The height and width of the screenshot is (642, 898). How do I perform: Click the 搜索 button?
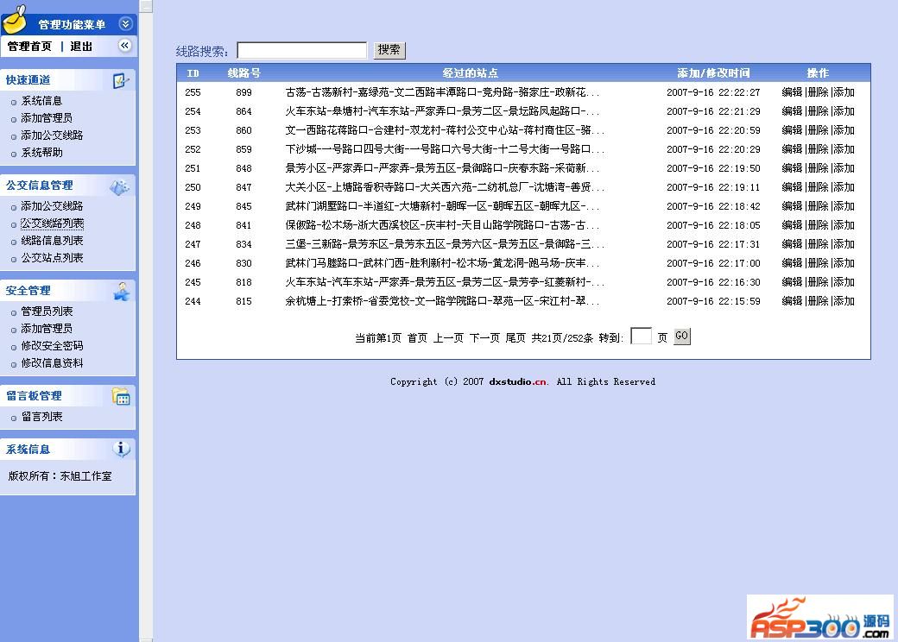click(x=389, y=50)
